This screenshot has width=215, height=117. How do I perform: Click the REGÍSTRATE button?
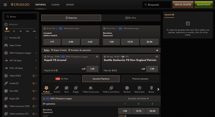[x=204, y=5]
